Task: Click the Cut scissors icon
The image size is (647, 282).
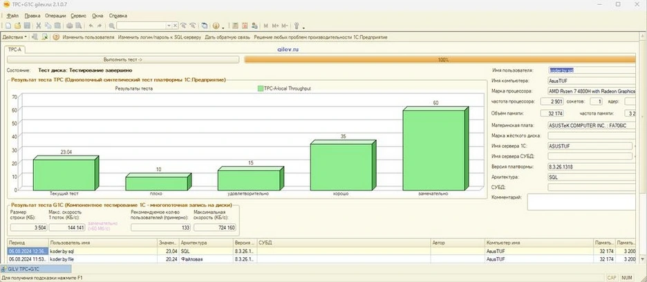Action: [x=39, y=26]
